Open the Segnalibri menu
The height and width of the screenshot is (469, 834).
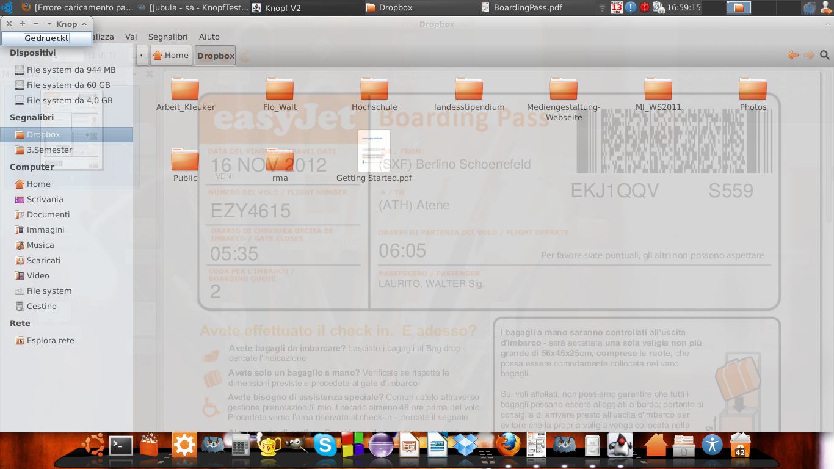point(168,37)
